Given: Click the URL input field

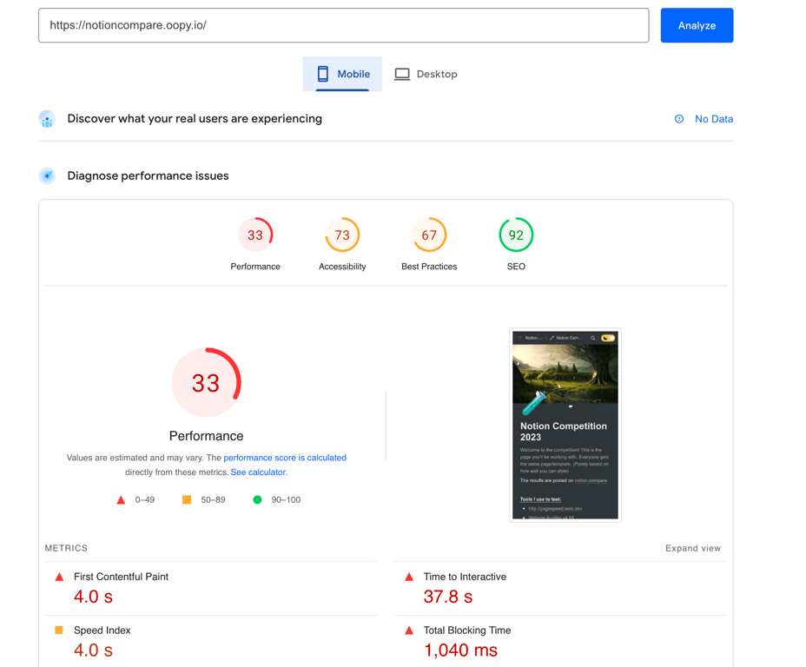Looking at the screenshot, I should (x=343, y=25).
